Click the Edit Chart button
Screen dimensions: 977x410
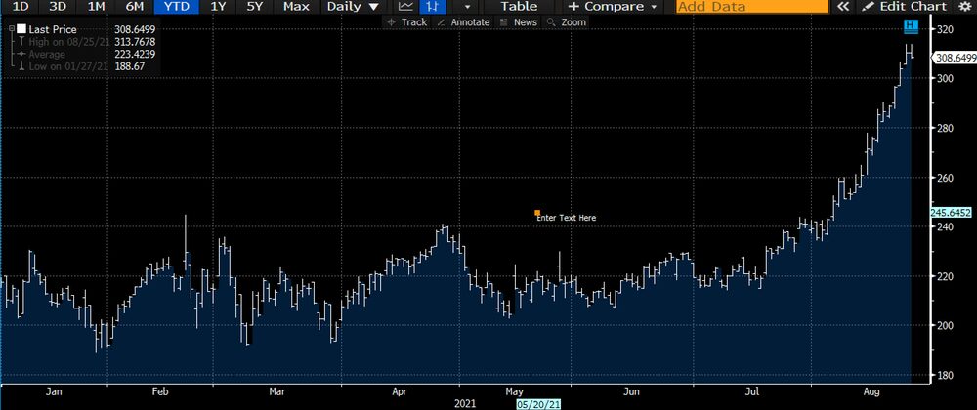click(905, 7)
